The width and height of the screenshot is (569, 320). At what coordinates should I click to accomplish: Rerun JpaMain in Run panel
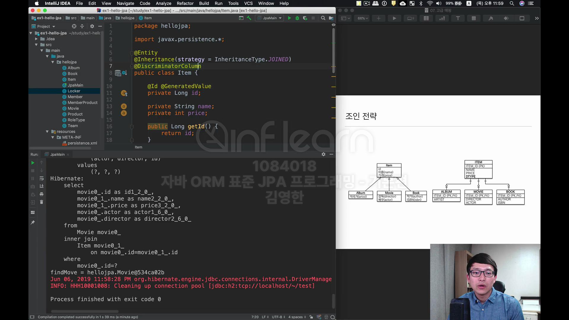[33, 163]
